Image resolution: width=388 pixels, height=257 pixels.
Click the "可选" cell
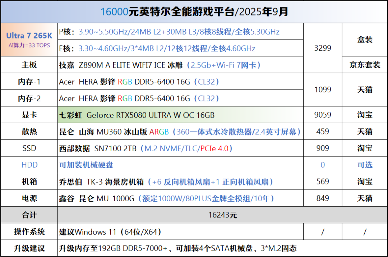click(365, 165)
